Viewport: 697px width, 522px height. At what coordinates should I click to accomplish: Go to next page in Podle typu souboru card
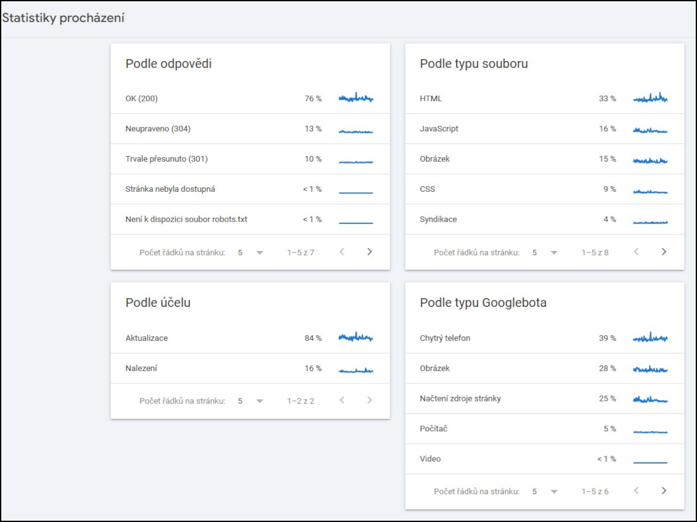tap(664, 252)
